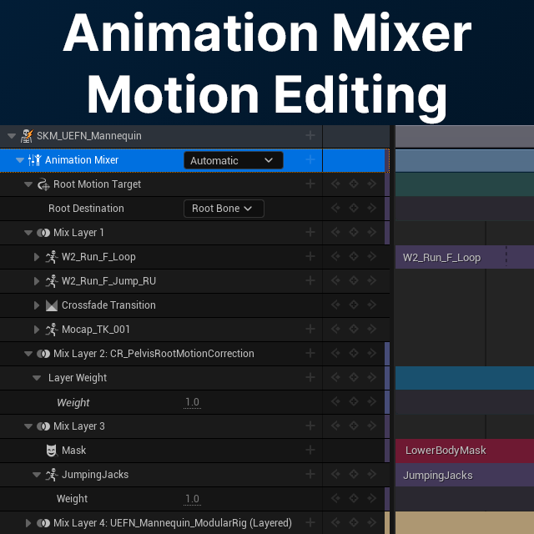Click the Mix Layer 2 blend icon

[x=43, y=354]
